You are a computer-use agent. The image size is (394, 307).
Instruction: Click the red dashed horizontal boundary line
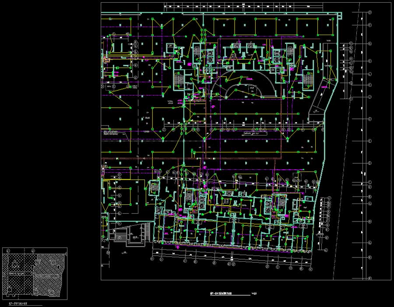click(x=175, y=158)
